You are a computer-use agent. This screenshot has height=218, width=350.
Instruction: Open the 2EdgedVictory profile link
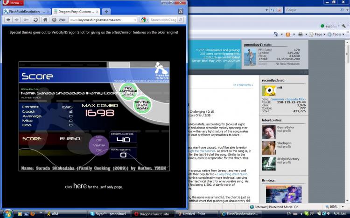pyautogui.click(x=288, y=159)
